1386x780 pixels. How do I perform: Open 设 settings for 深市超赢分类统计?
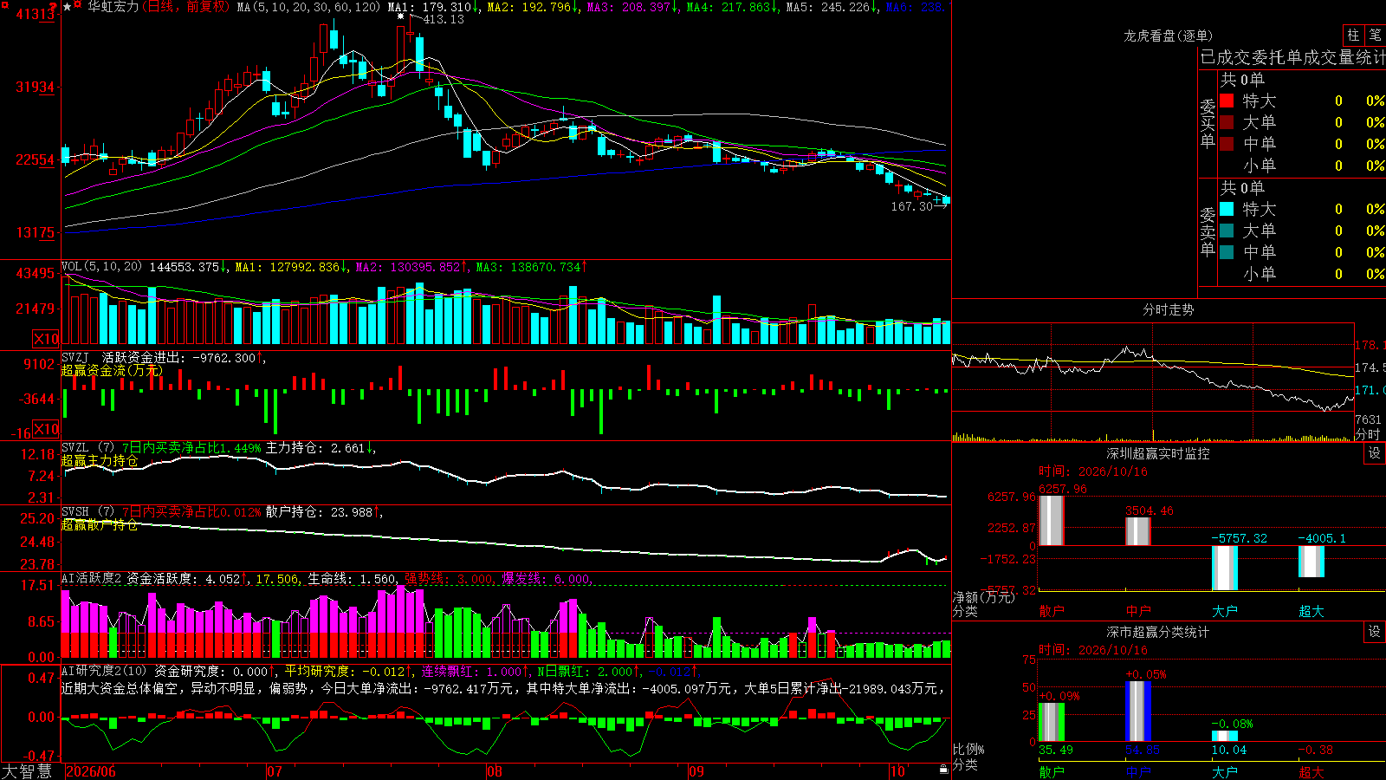(1375, 632)
